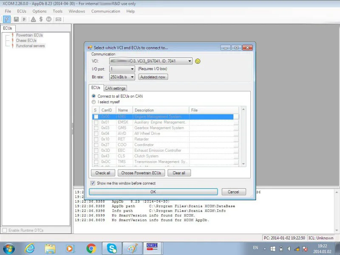The image size is (340, 255).
Task: Select Connect to all ECUs on CAN
Action: click(118, 96)
